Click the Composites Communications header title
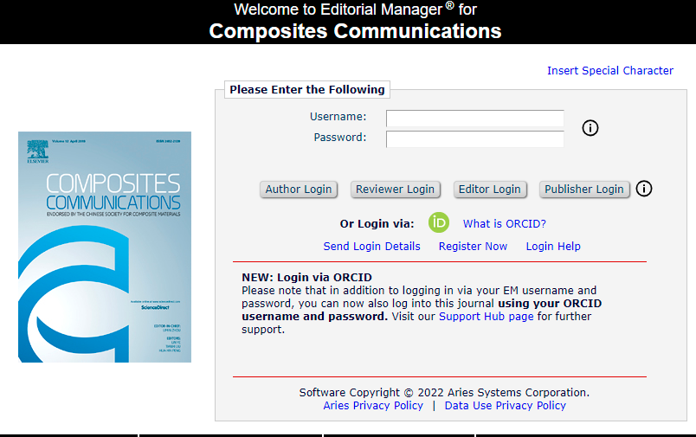The height and width of the screenshot is (437, 696). 355,32
